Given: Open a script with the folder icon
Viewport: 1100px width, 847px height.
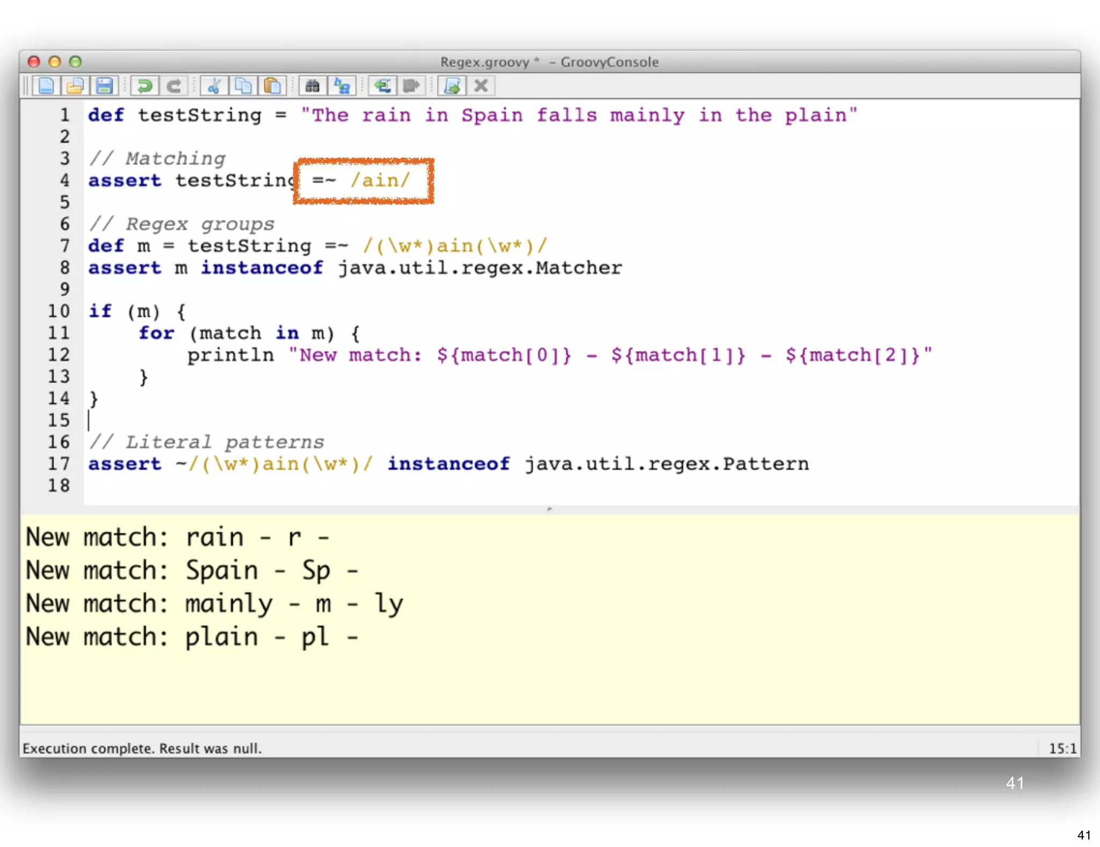Looking at the screenshot, I should coord(75,86).
